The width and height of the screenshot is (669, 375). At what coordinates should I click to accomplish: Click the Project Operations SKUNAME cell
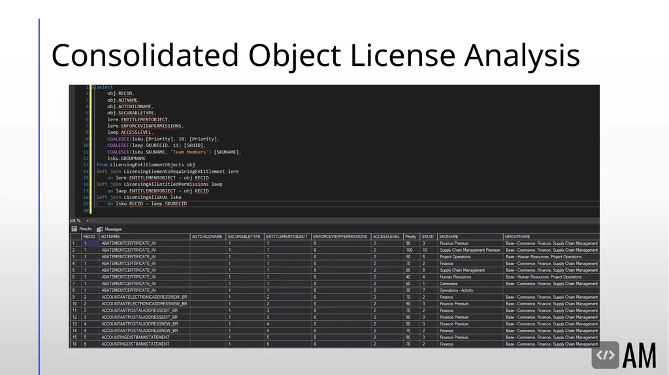pyautogui.click(x=470, y=257)
